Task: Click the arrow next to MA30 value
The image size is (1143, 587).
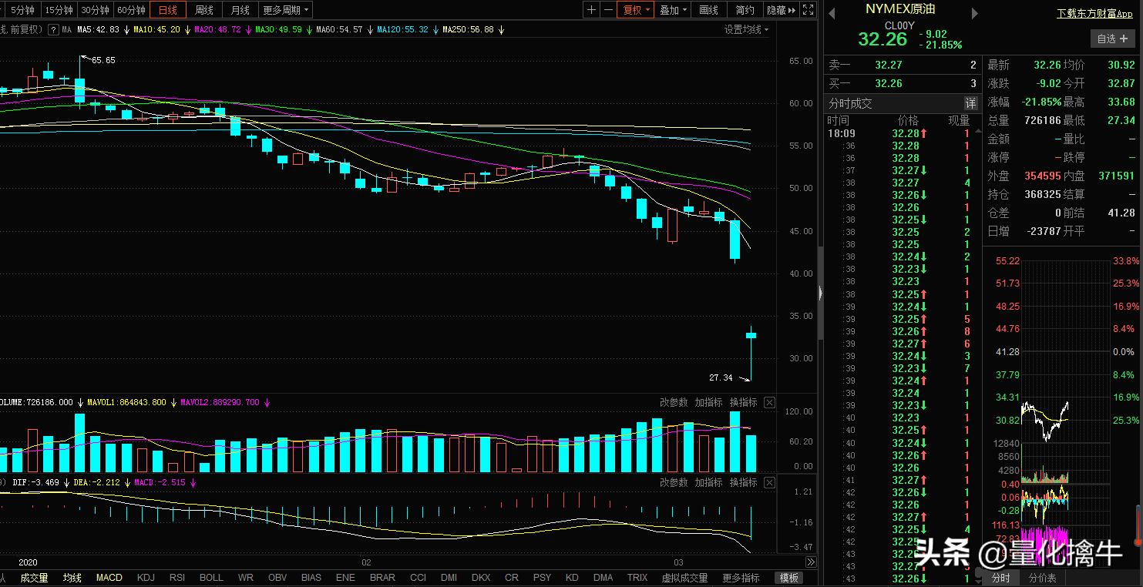Action: pyautogui.click(x=308, y=30)
